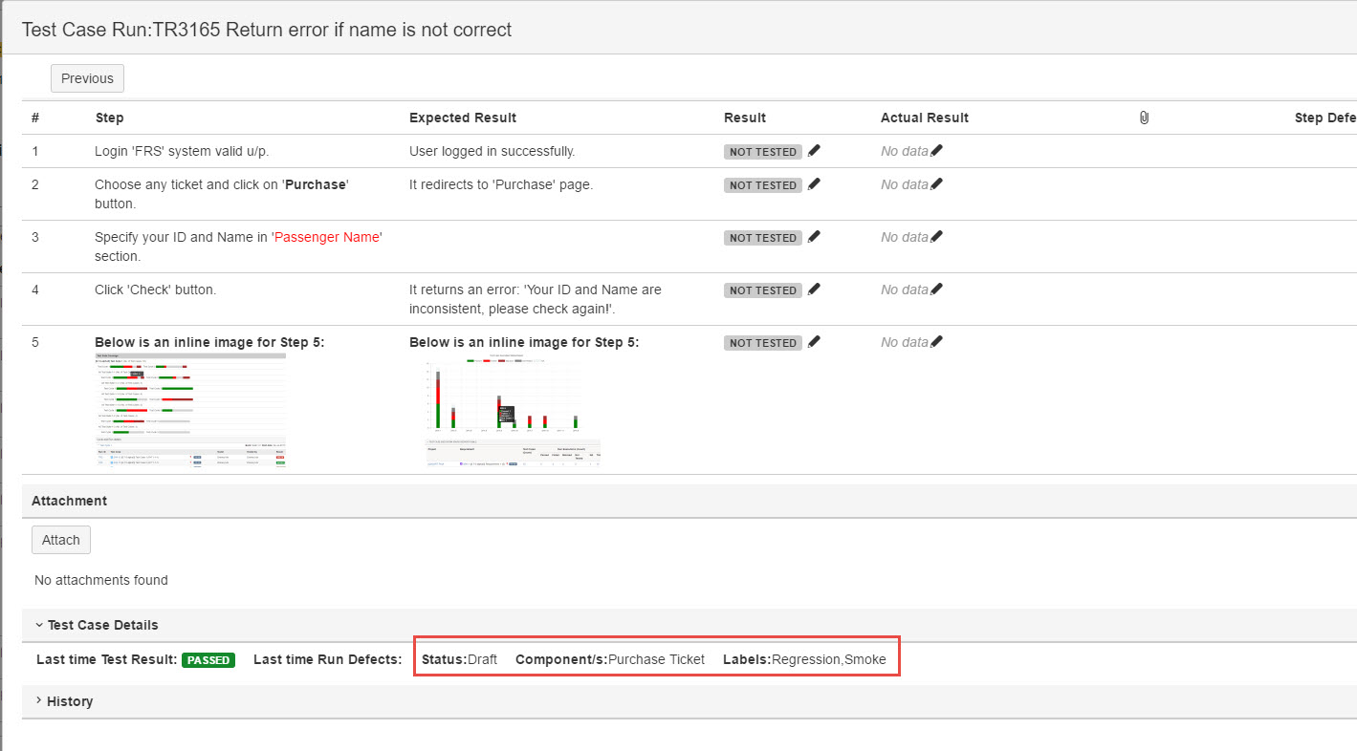The width and height of the screenshot is (1357, 751).
Task: Click the paperclip attachment column icon
Action: tap(1144, 118)
